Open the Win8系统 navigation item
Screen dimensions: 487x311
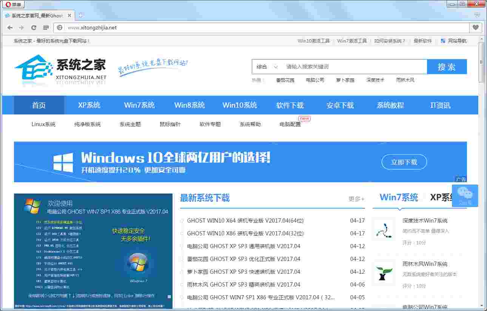(190, 105)
